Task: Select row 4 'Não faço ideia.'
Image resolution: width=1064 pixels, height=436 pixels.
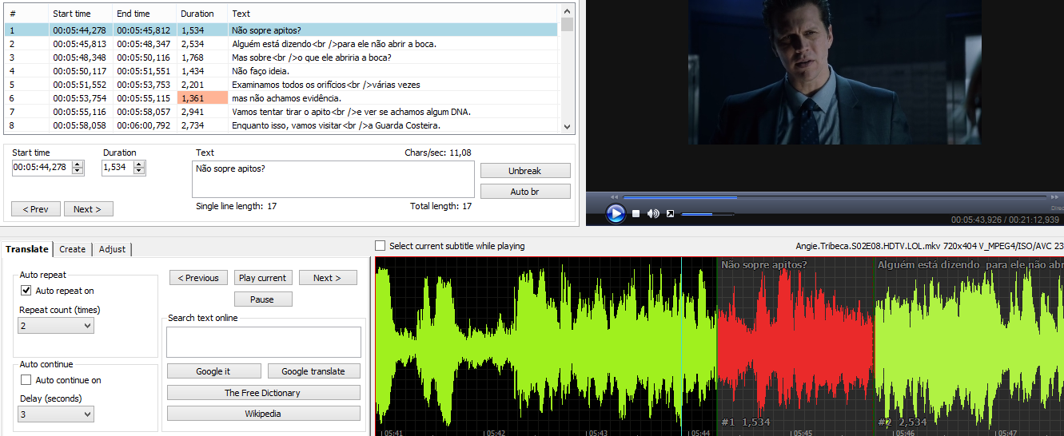Action: [x=281, y=71]
